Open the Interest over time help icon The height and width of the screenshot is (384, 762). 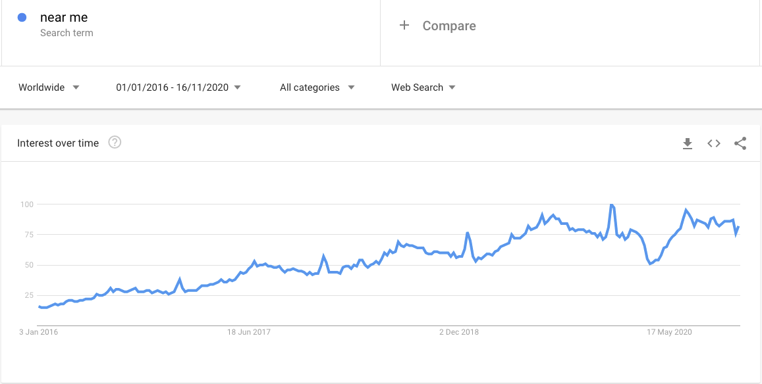coord(115,143)
